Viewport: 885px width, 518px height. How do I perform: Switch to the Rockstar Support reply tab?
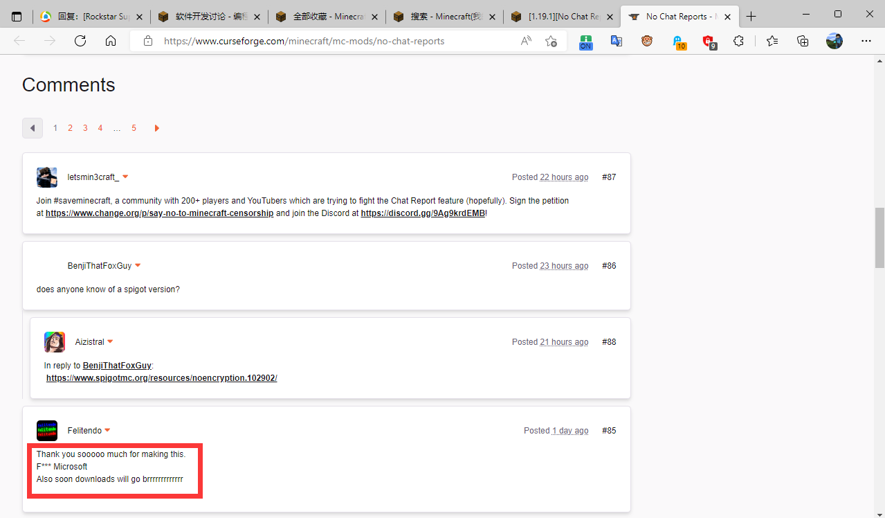(93, 16)
